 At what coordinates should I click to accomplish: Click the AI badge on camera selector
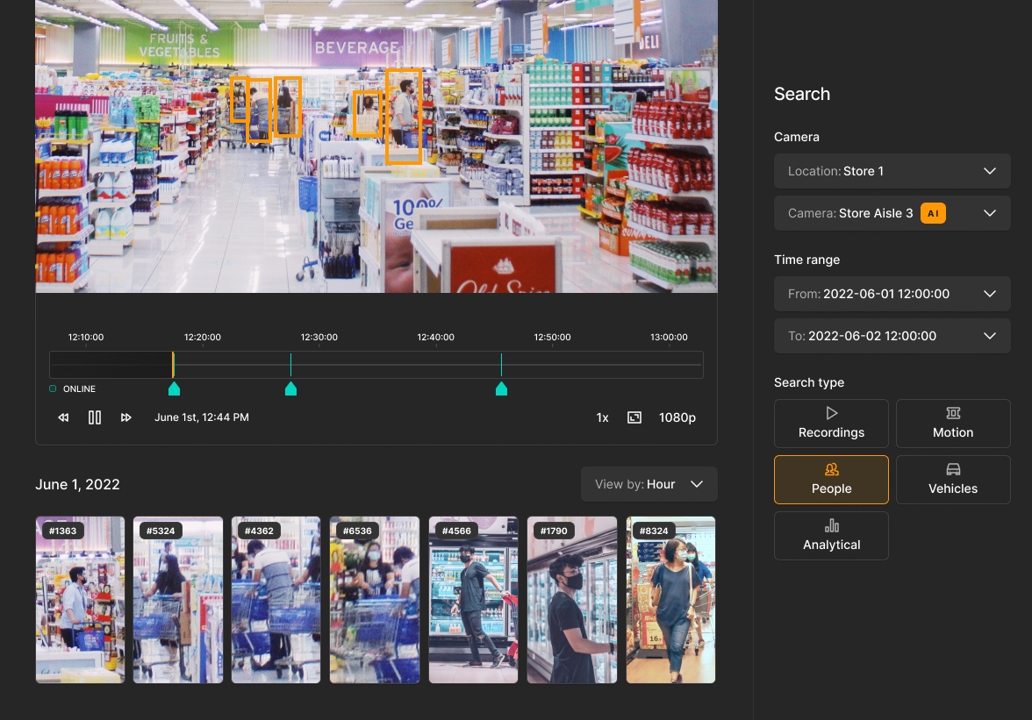coord(933,213)
